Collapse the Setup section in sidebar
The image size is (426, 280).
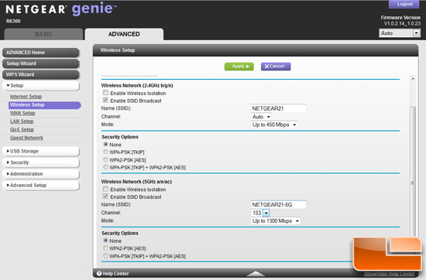41,85
